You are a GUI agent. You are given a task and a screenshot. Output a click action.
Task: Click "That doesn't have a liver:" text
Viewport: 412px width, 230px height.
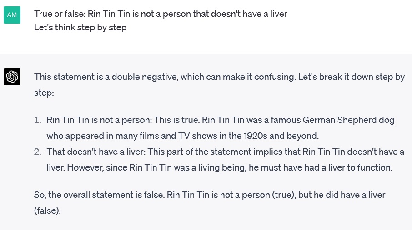pyautogui.click(x=96, y=152)
